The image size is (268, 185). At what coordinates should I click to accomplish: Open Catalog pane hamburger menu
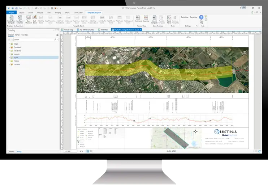click(57, 35)
